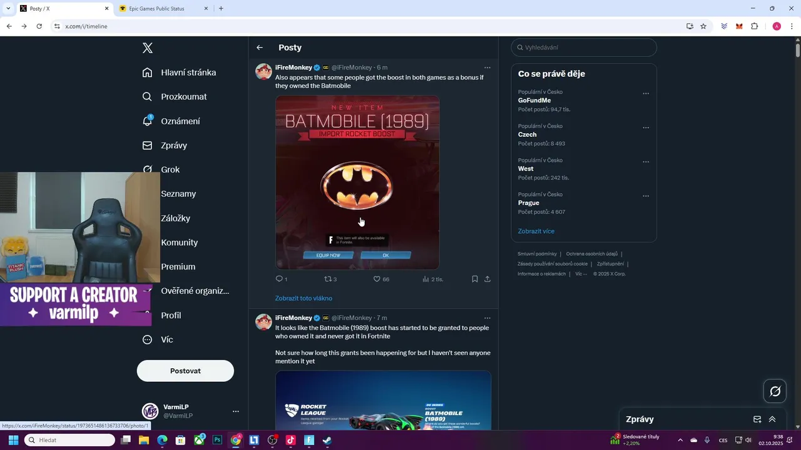Open the Windows Start menu

pos(13,440)
